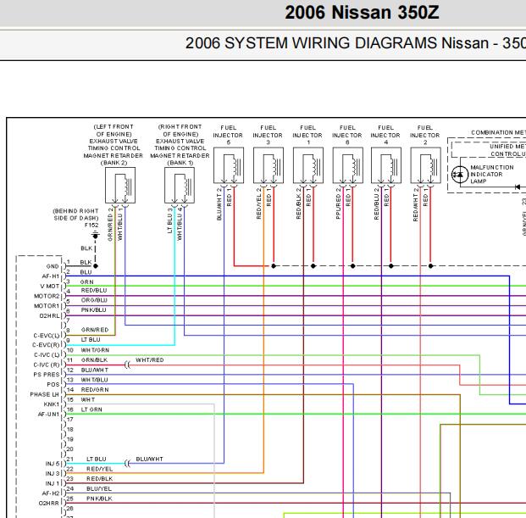
Task: Click the 'RED/BLU' wire label at pin 4
Action: point(94,291)
